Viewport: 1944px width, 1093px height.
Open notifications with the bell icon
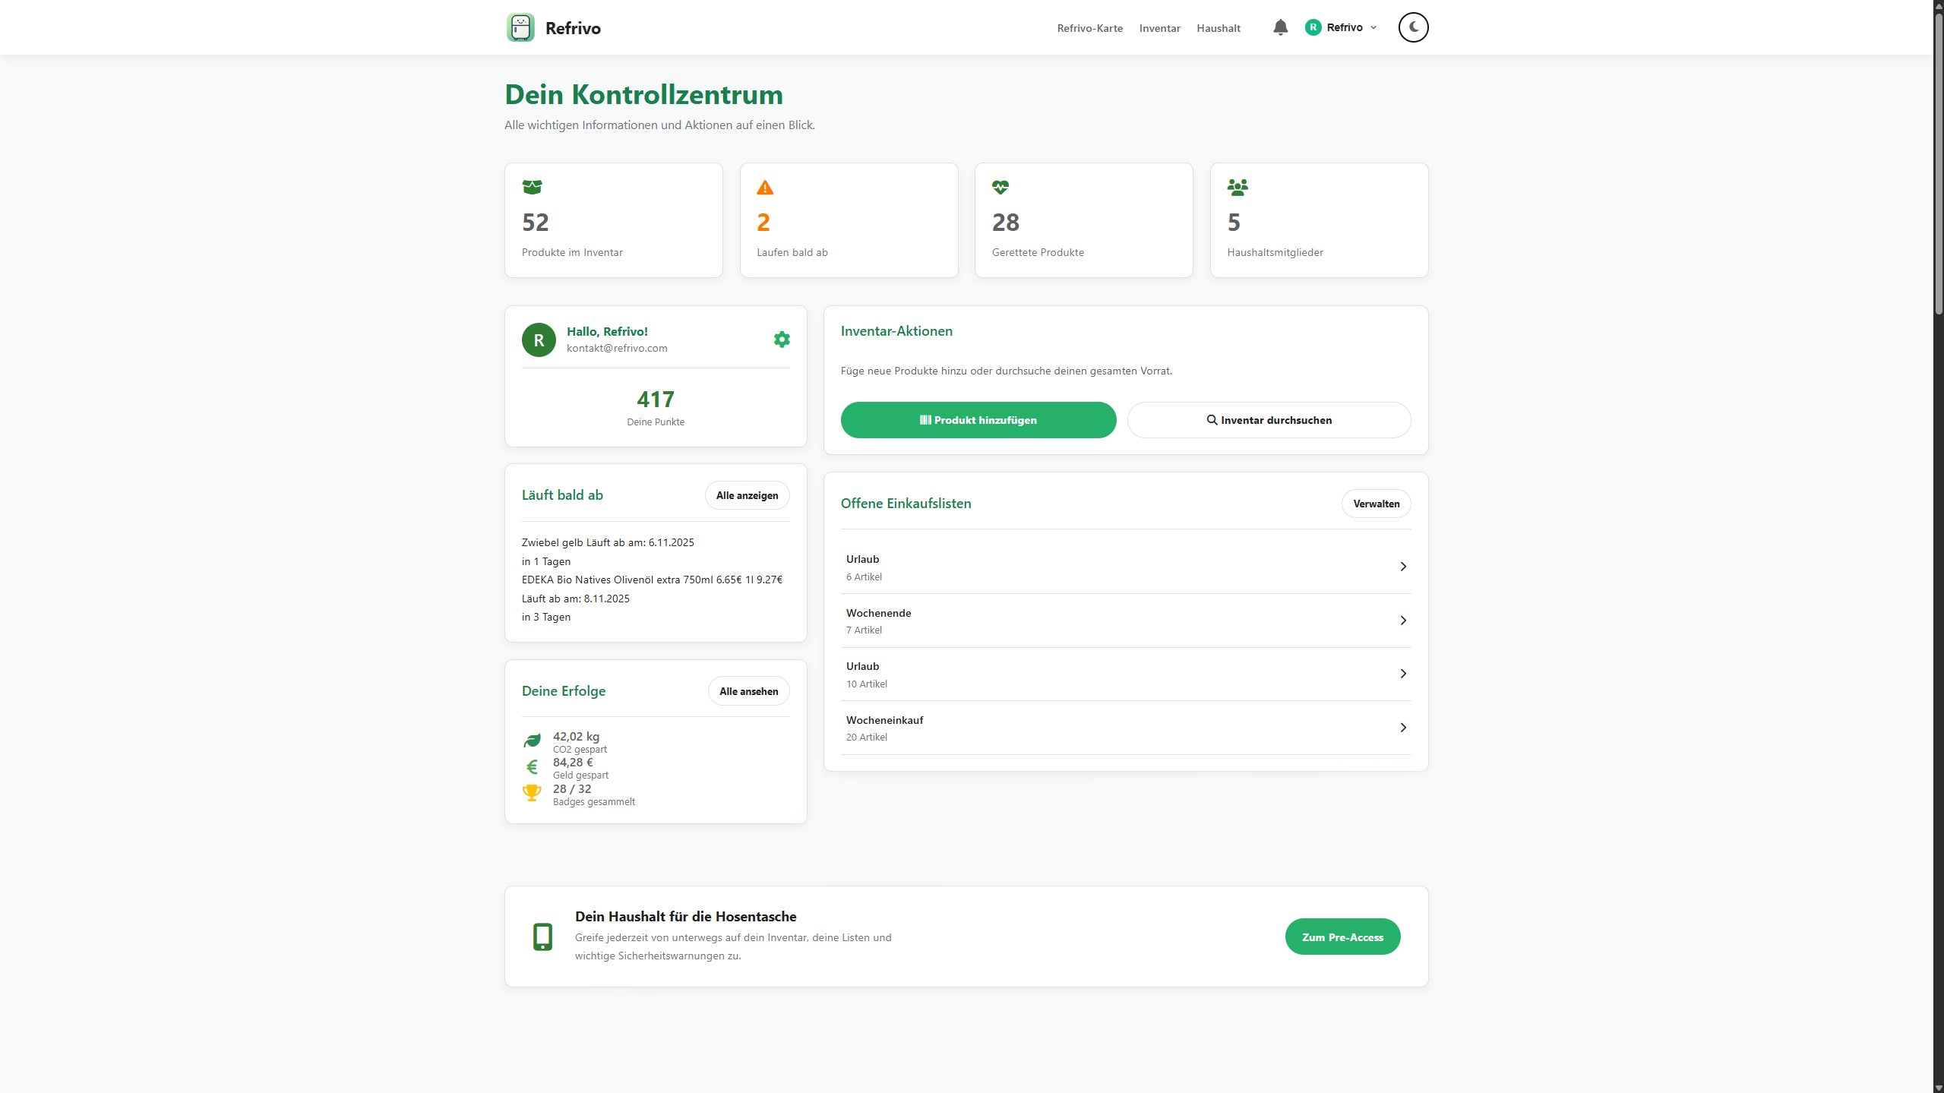point(1279,27)
